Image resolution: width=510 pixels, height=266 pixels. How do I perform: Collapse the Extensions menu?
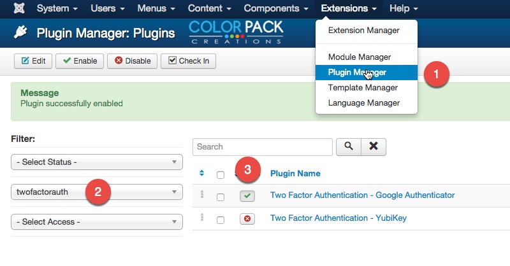[349, 8]
